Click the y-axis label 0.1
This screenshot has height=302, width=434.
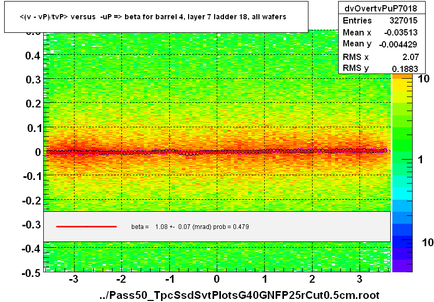[x=34, y=128]
